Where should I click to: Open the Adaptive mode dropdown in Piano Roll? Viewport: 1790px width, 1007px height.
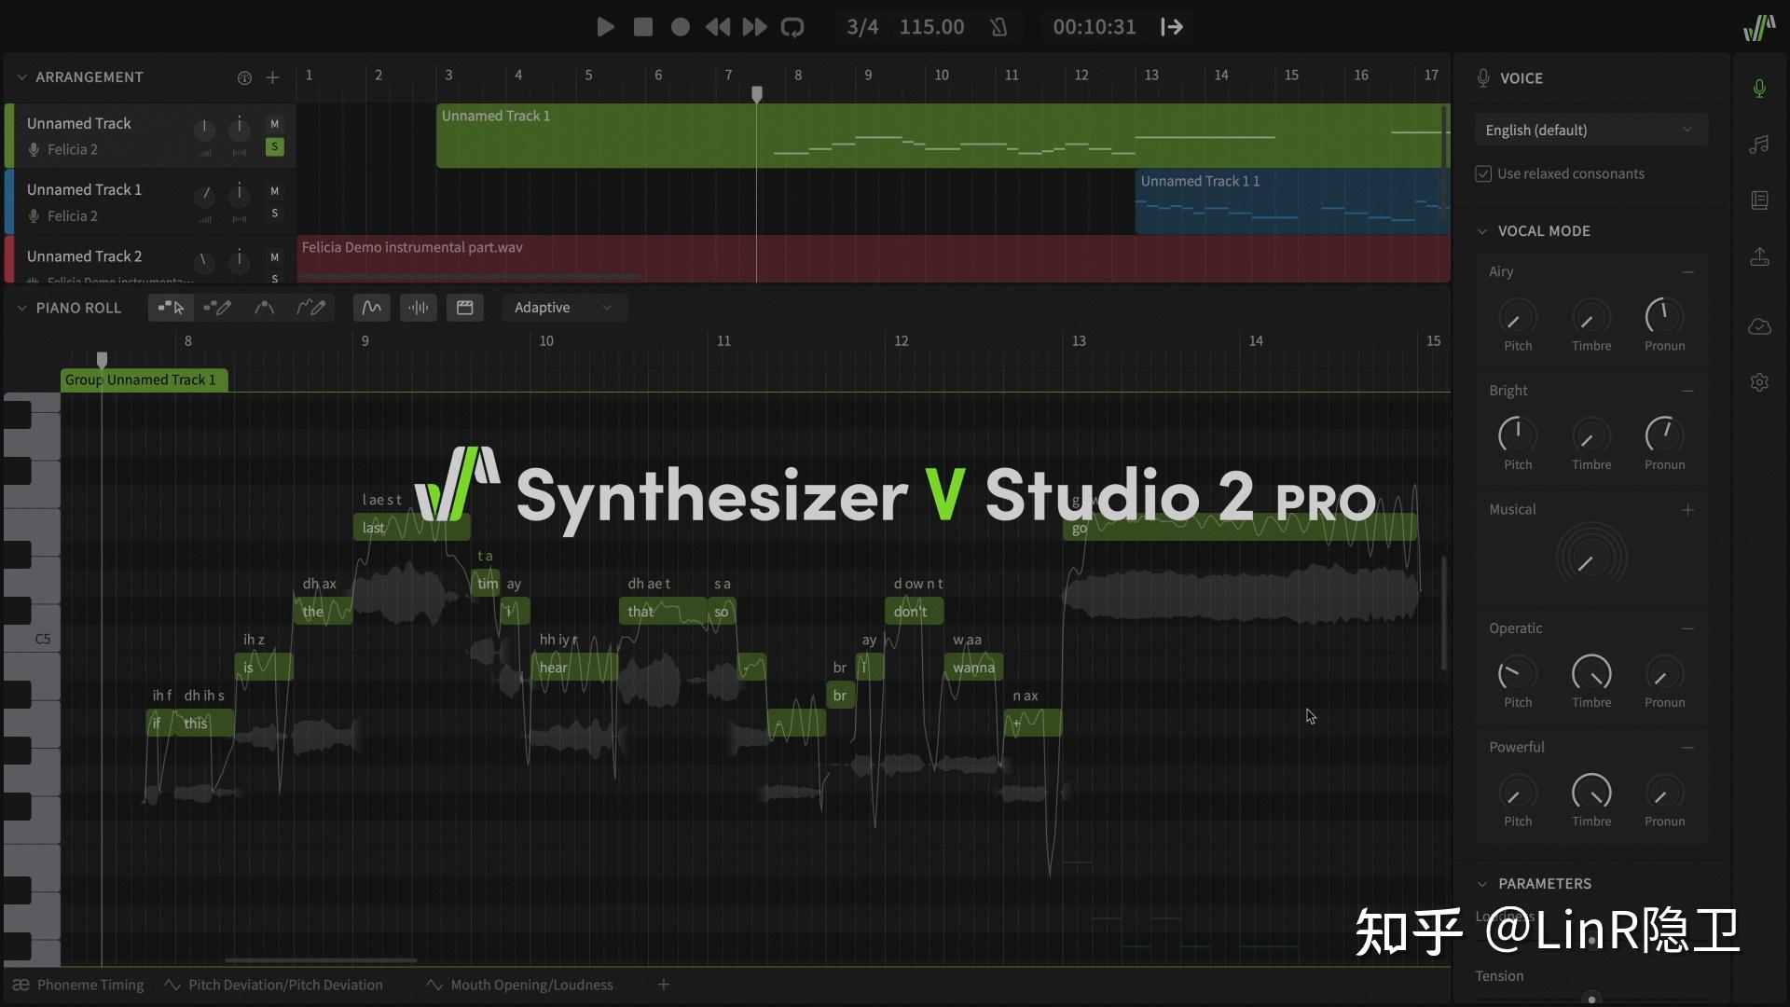[564, 308]
